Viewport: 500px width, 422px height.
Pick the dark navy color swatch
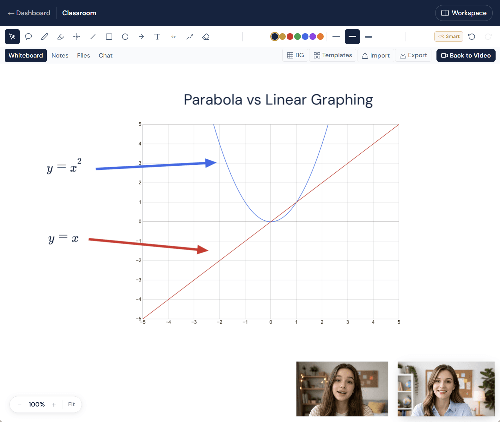[x=275, y=37]
